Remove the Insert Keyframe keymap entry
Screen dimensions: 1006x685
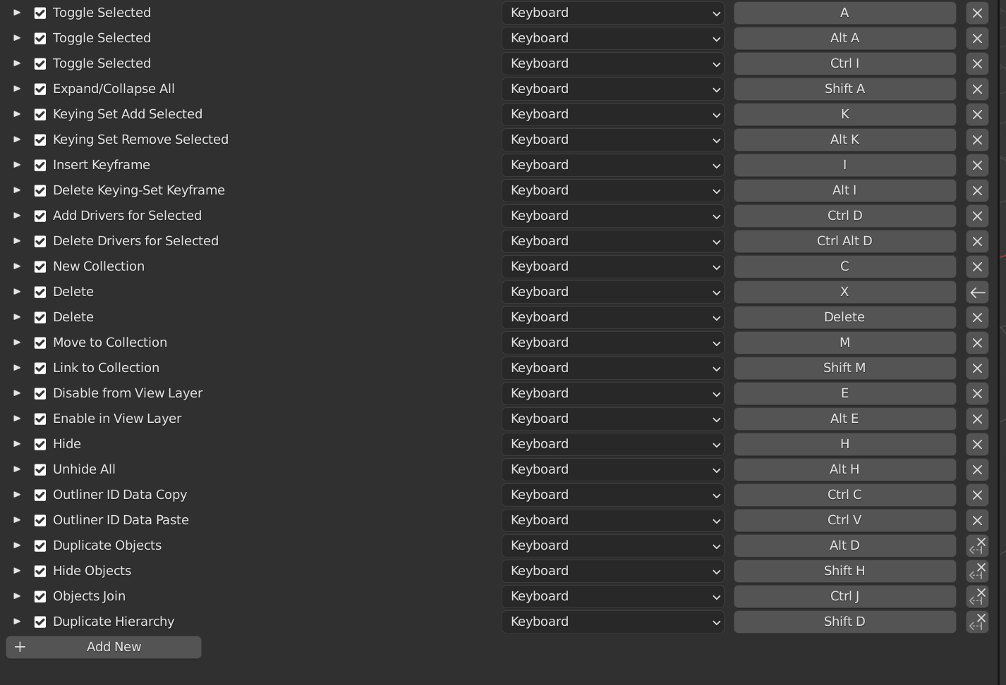point(977,165)
